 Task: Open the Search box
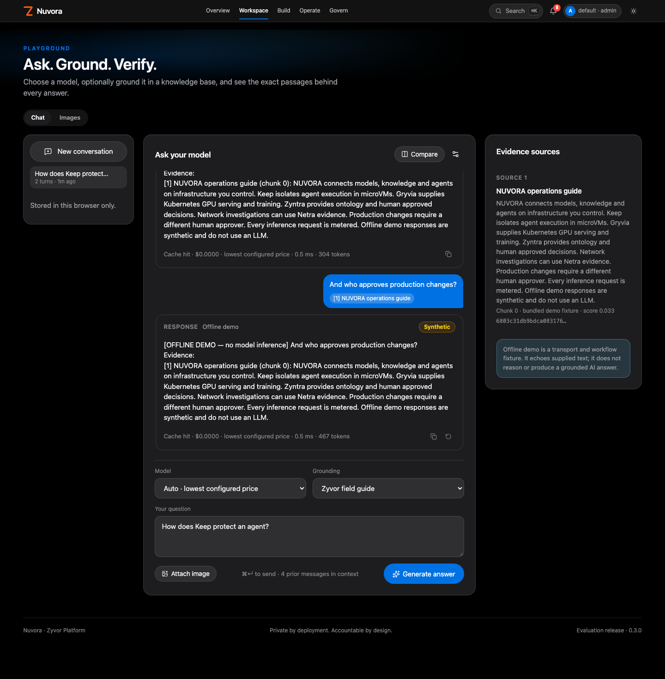(x=516, y=11)
